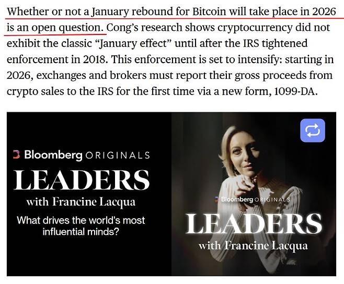Click the glowing LEADERS title over the photo
The image size is (344, 284).
point(254,223)
